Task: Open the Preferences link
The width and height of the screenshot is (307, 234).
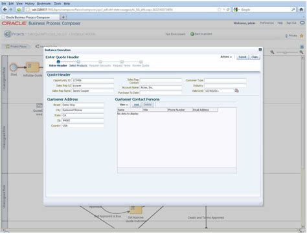Action: tap(267, 23)
